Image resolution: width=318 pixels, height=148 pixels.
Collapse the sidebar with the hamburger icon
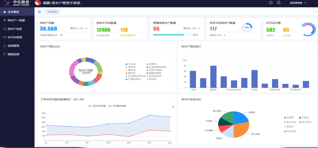pyautogui.click(x=39, y=12)
